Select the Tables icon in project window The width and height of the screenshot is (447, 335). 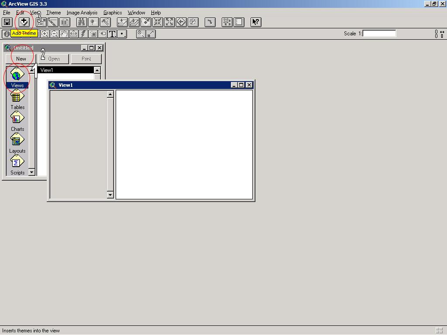click(x=17, y=100)
